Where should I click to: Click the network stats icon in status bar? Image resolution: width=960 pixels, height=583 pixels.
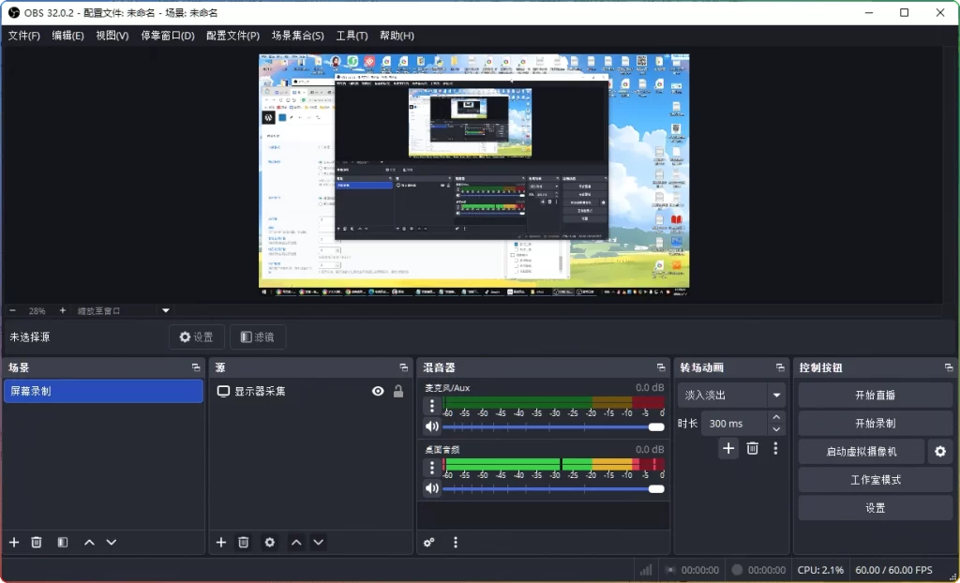point(645,569)
